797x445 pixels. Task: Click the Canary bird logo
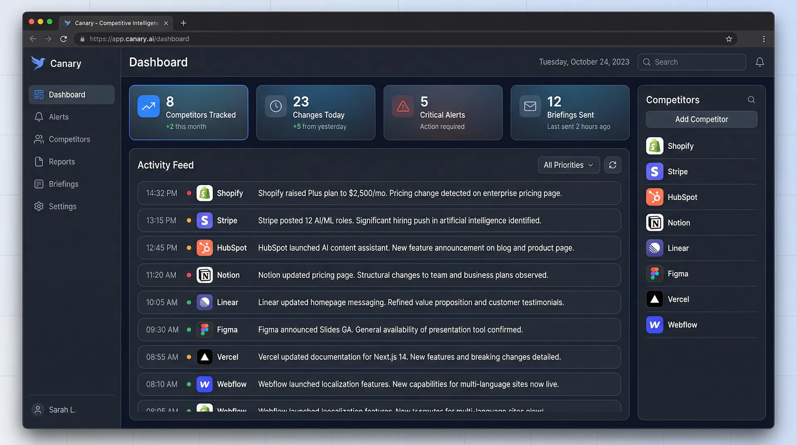point(38,63)
